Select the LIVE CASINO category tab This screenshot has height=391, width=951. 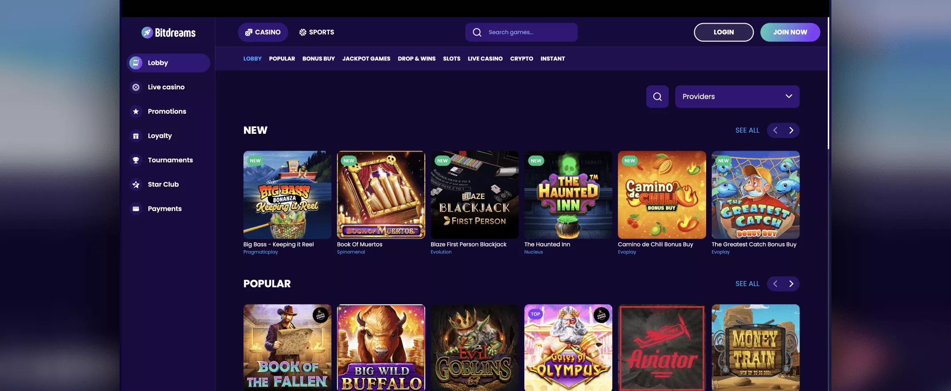pyautogui.click(x=485, y=59)
